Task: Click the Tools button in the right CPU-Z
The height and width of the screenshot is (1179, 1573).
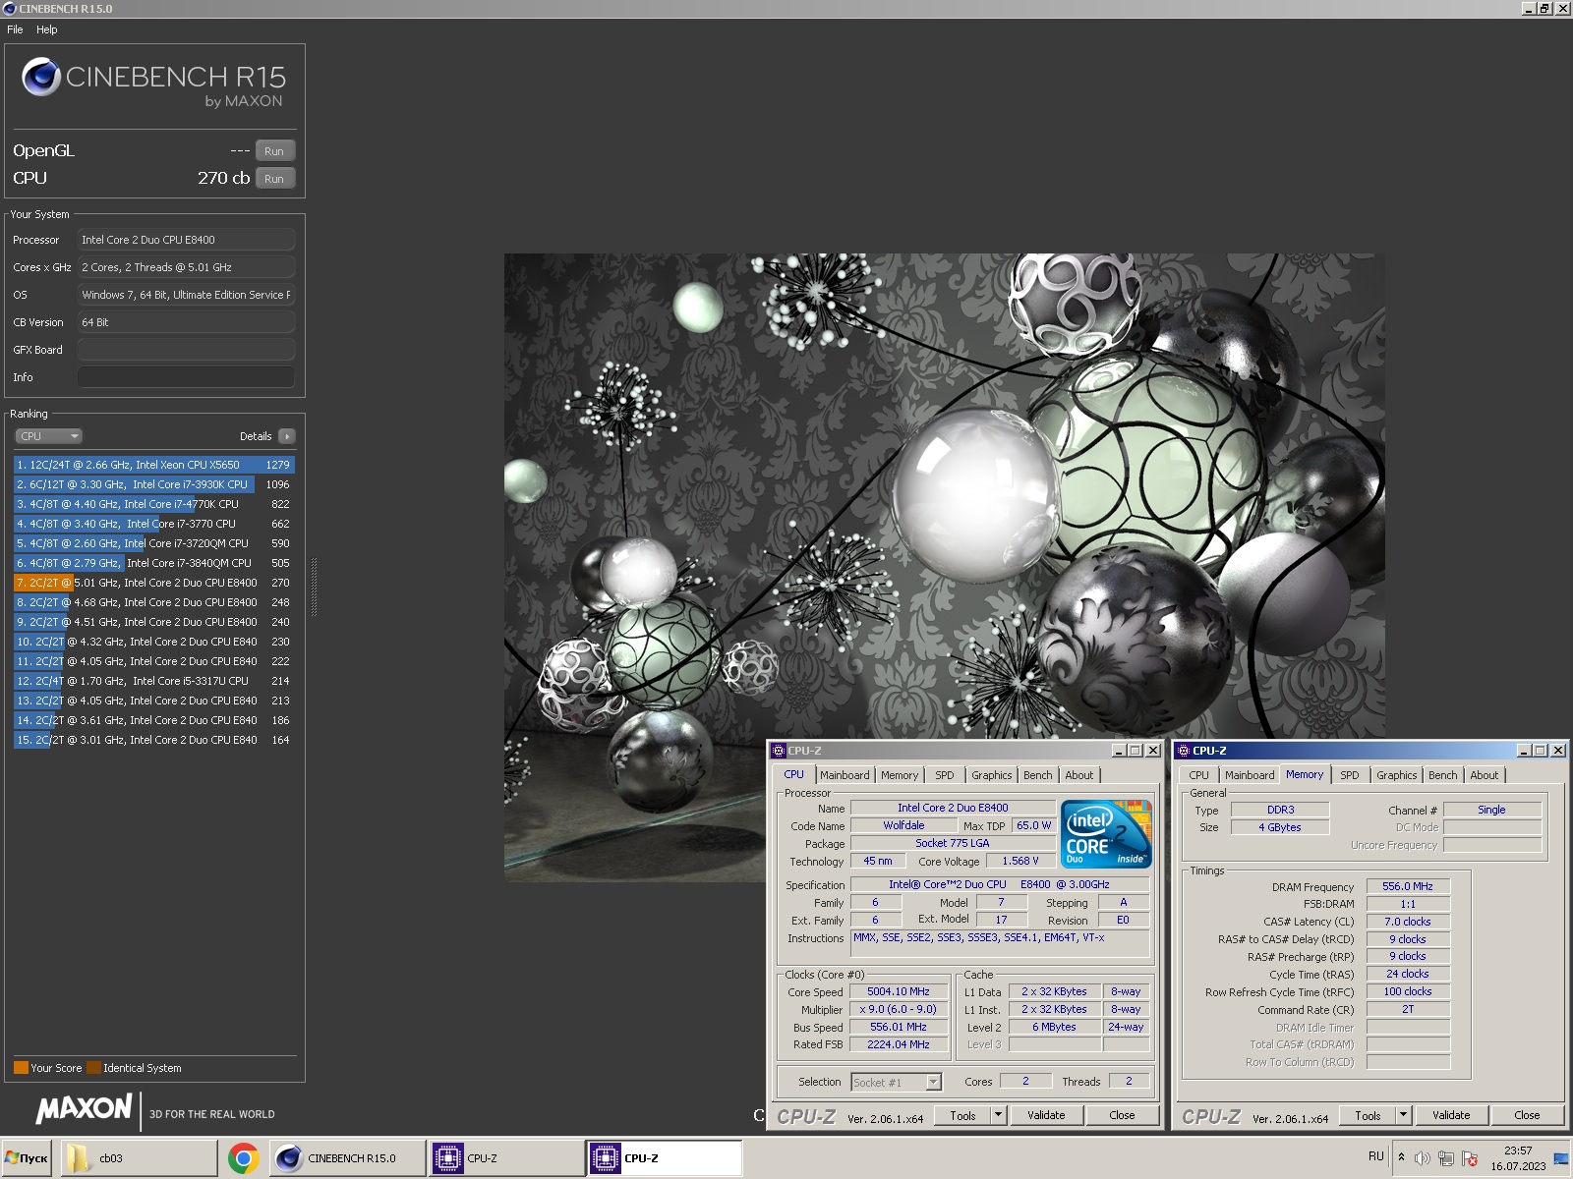Action: pyautogui.click(x=1368, y=1115)
